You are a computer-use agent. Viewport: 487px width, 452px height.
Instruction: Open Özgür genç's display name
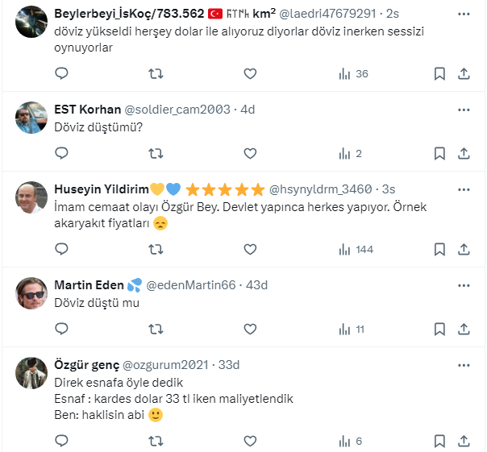point(86,365)
